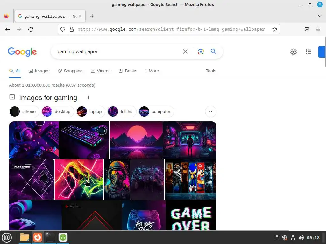
Task: Filter images by iphone chip
Action: (x=24, y=112)
